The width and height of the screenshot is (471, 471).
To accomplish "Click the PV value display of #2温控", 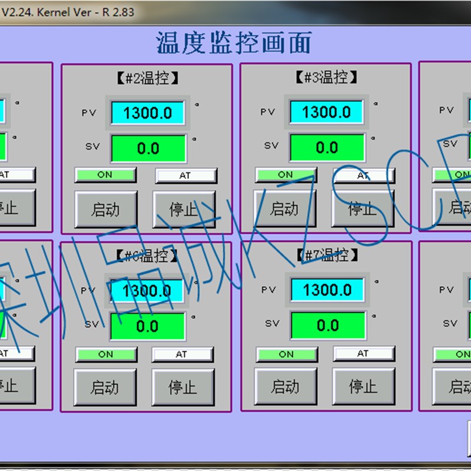I will 148,112.
